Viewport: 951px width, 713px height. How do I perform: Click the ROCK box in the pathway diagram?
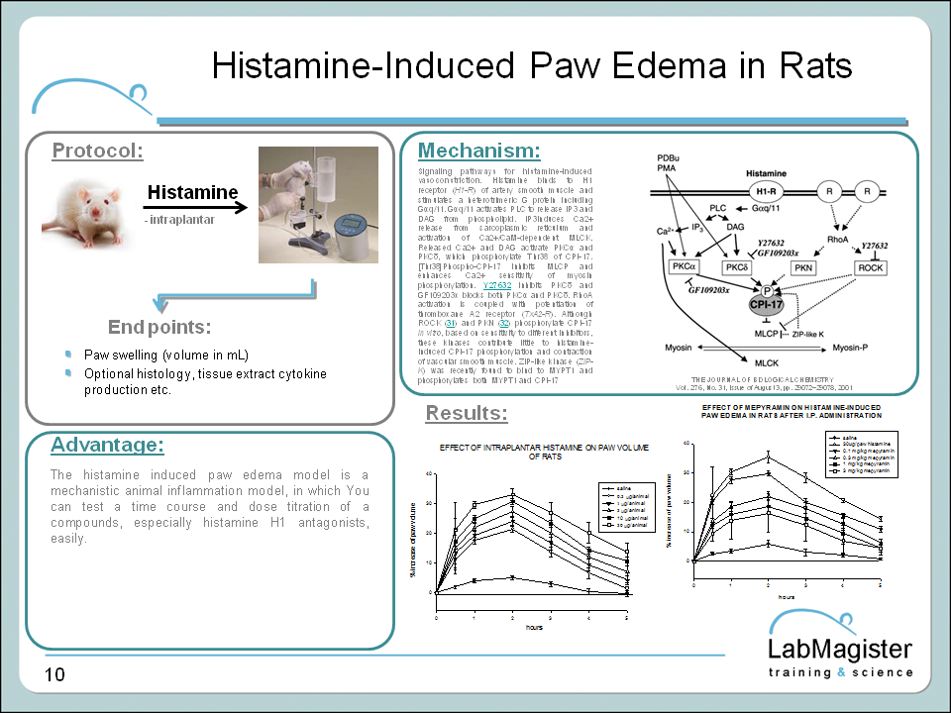[x=871, y=267]
